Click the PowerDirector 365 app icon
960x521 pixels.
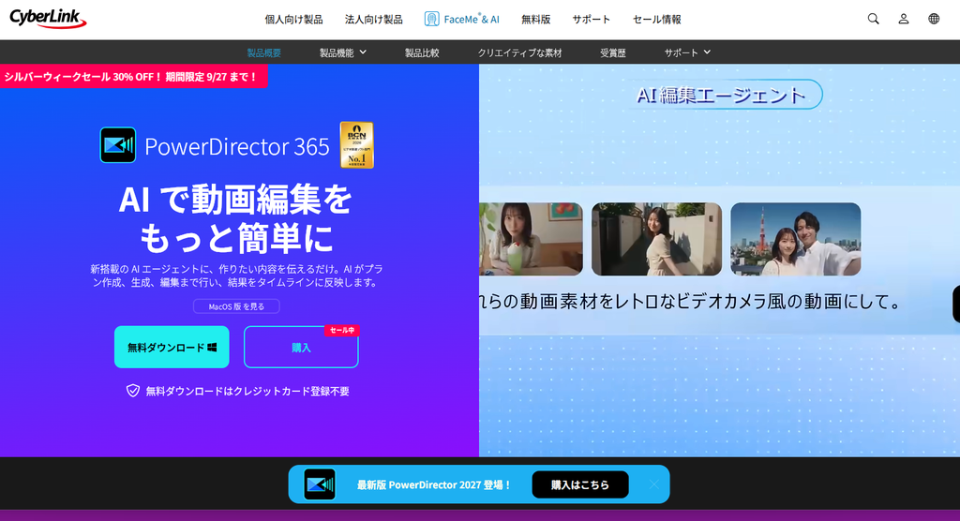click(117, 145)
